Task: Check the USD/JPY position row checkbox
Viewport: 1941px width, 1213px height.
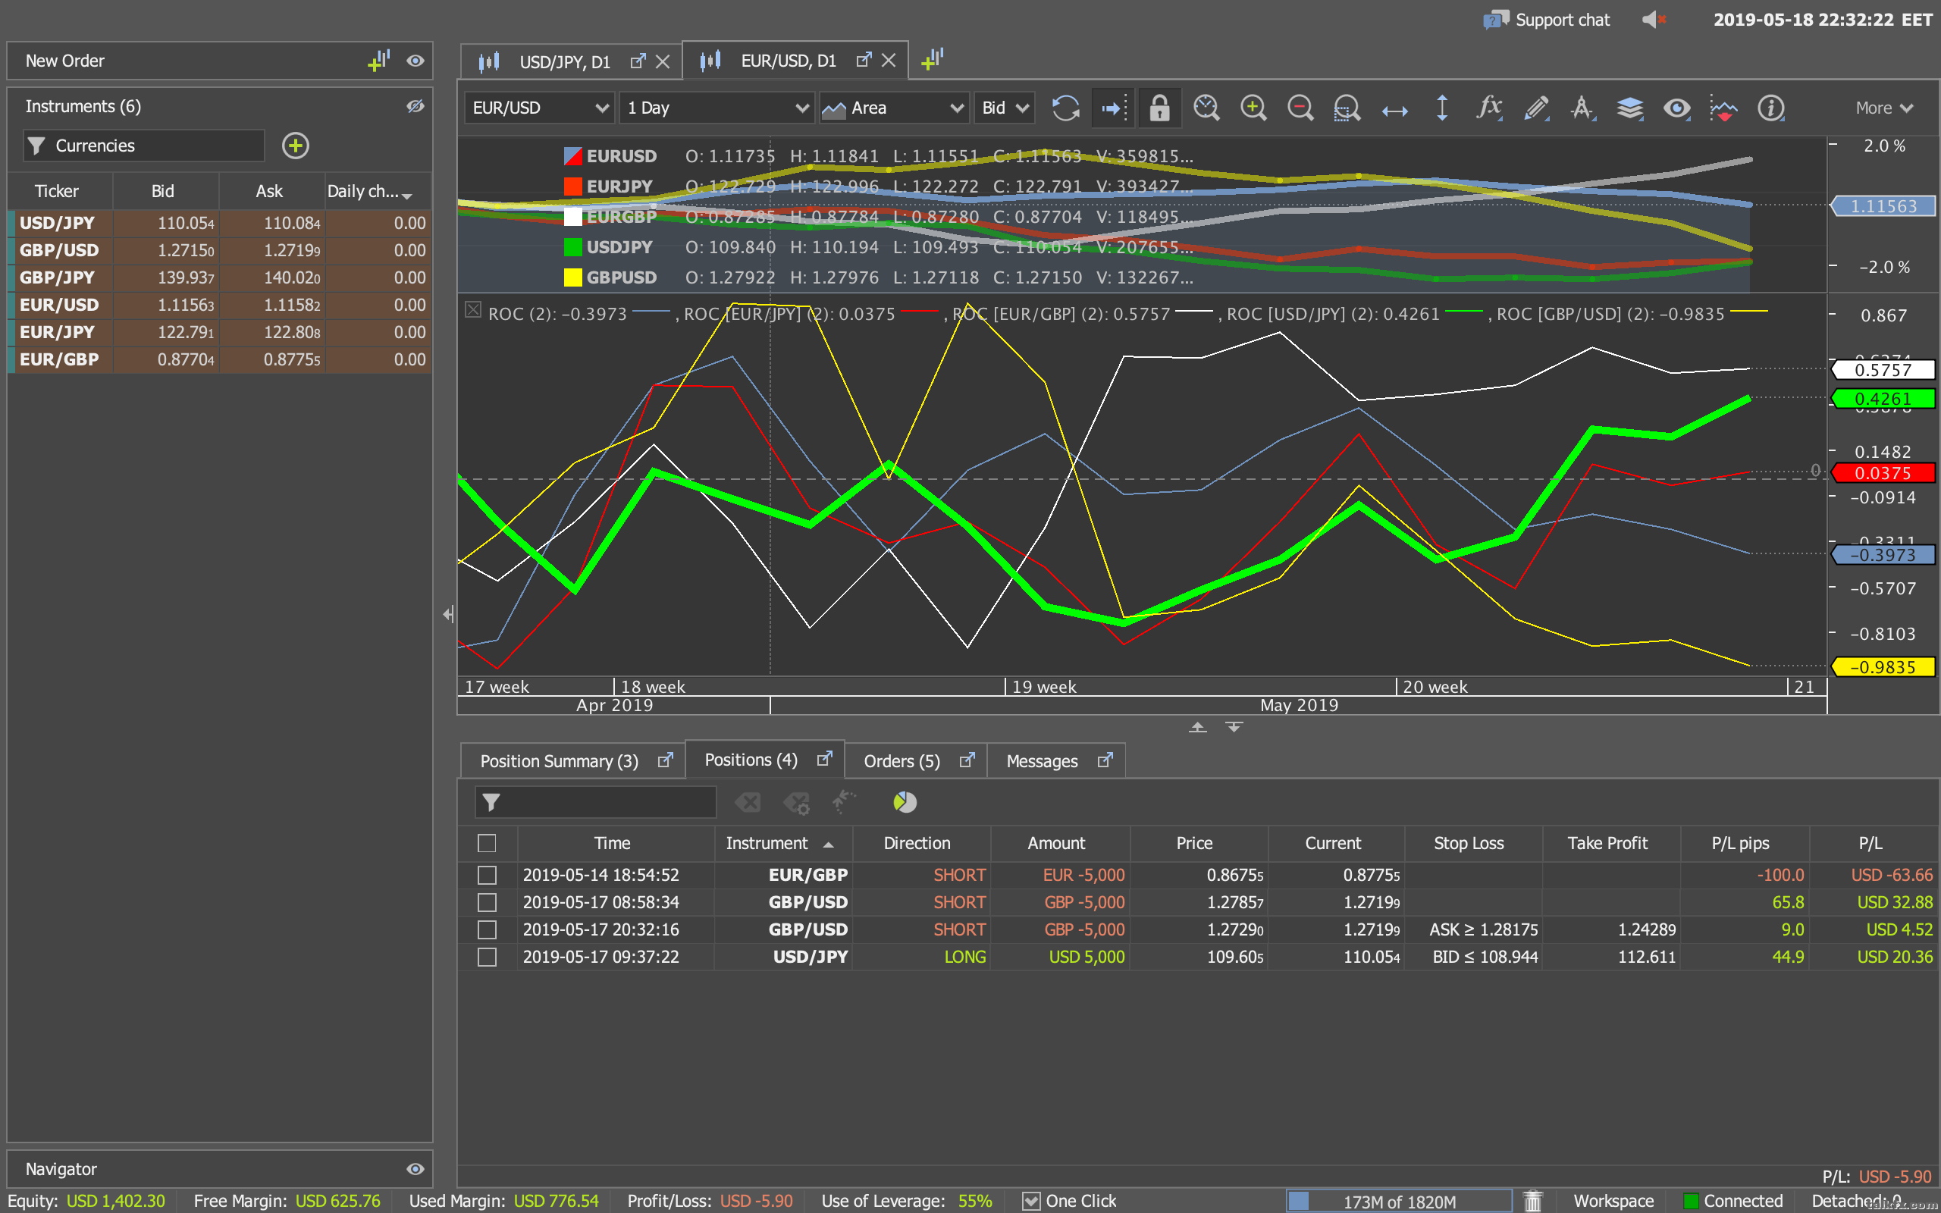Action: [x=487, y=957]
